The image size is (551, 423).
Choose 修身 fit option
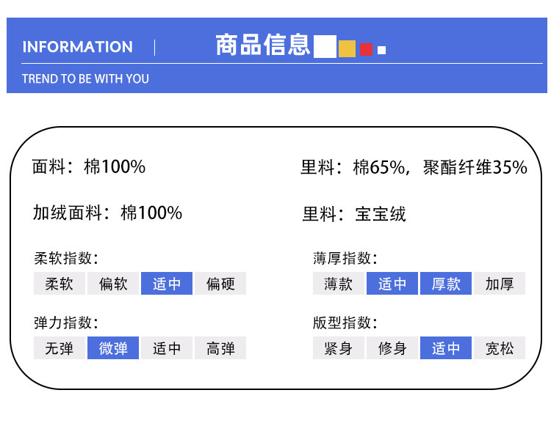click(x=392, y=348)
